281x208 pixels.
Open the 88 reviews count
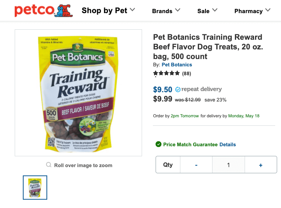(187, 73)
